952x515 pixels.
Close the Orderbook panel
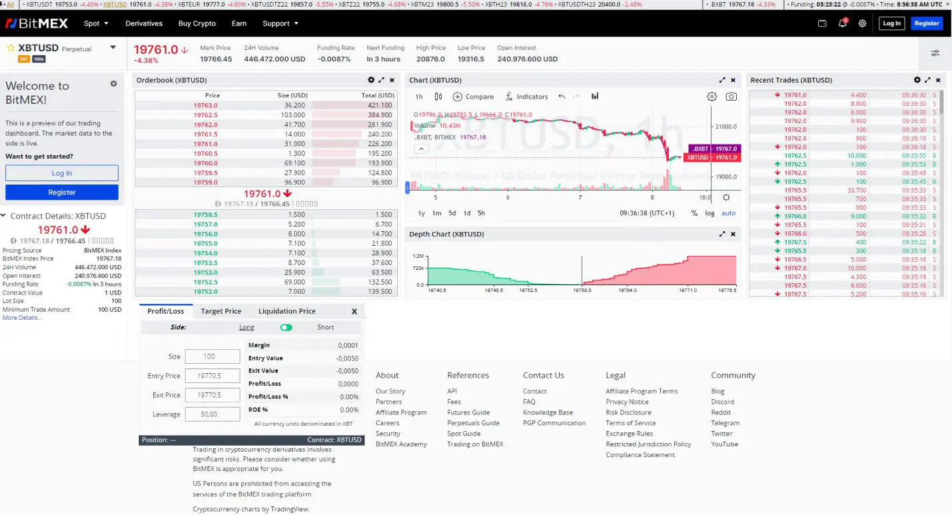pos(392,80)
